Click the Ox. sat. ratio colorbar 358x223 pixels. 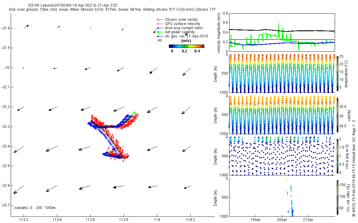(x=337, y=198)
